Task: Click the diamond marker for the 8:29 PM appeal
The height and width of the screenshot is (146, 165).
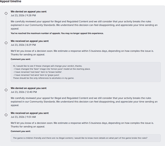Action: tap(6, 43)
